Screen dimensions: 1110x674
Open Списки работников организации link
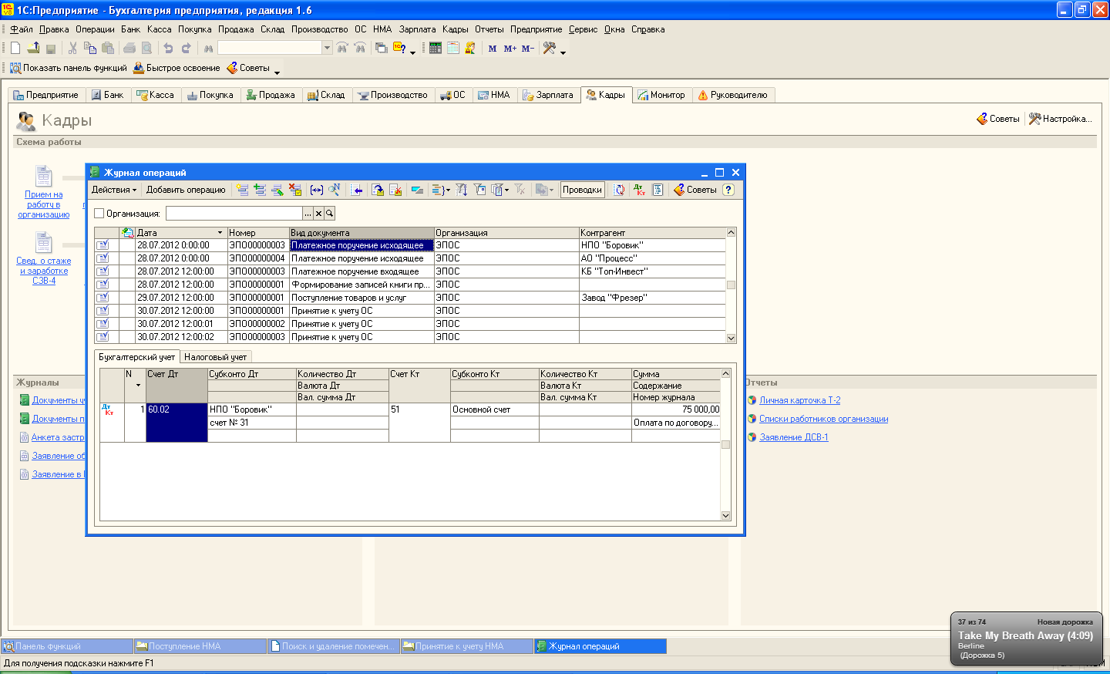(x=823, y=419)
